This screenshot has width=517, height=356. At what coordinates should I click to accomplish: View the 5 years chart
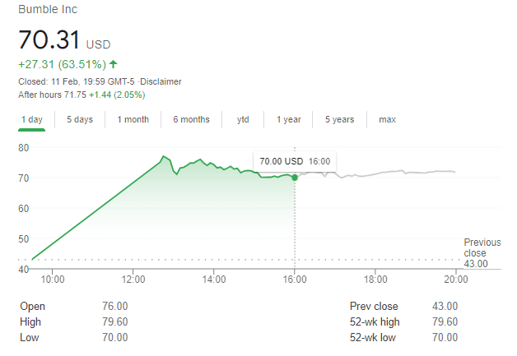tap(339, 119)
